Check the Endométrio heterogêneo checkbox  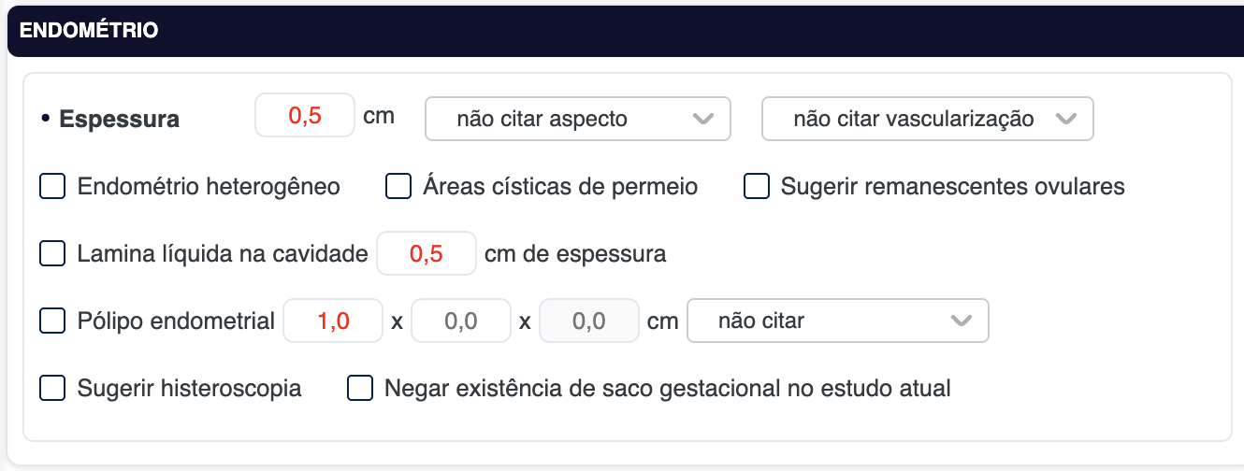coord(52,187)
